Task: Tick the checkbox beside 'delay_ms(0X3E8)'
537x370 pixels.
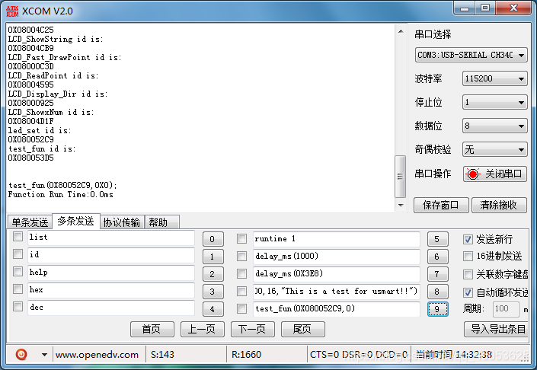Action: click(x=241, y=273)
